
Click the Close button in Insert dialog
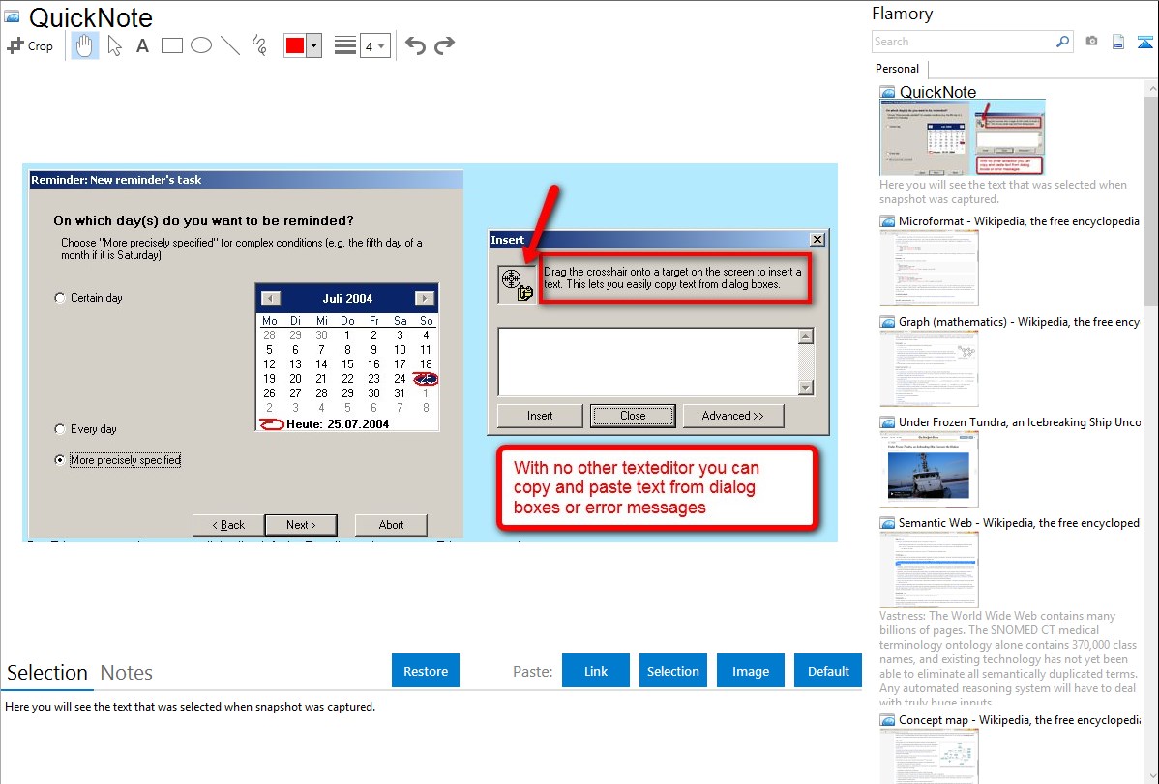[x=633, y=416]
